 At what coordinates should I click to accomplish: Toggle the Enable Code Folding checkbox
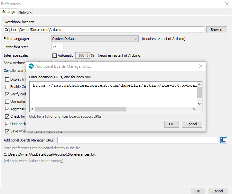pos(7,87)
